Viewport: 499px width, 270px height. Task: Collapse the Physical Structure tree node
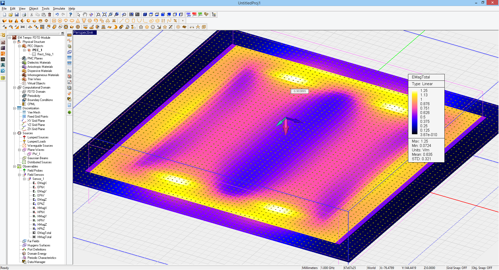tap(15, 42)
